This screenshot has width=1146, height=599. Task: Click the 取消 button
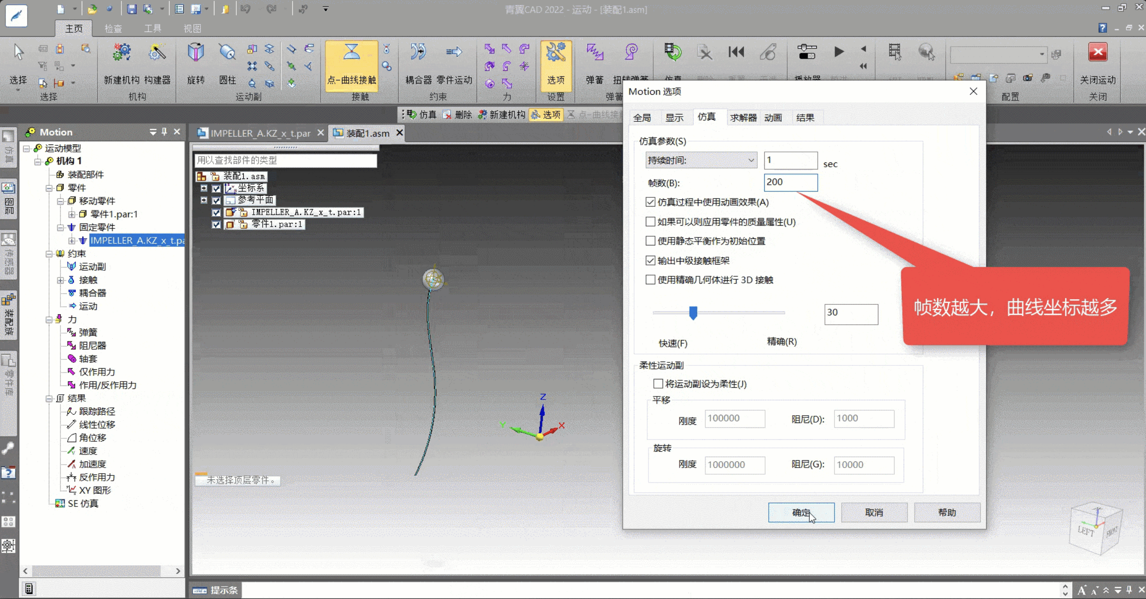[x=874, y=512]
